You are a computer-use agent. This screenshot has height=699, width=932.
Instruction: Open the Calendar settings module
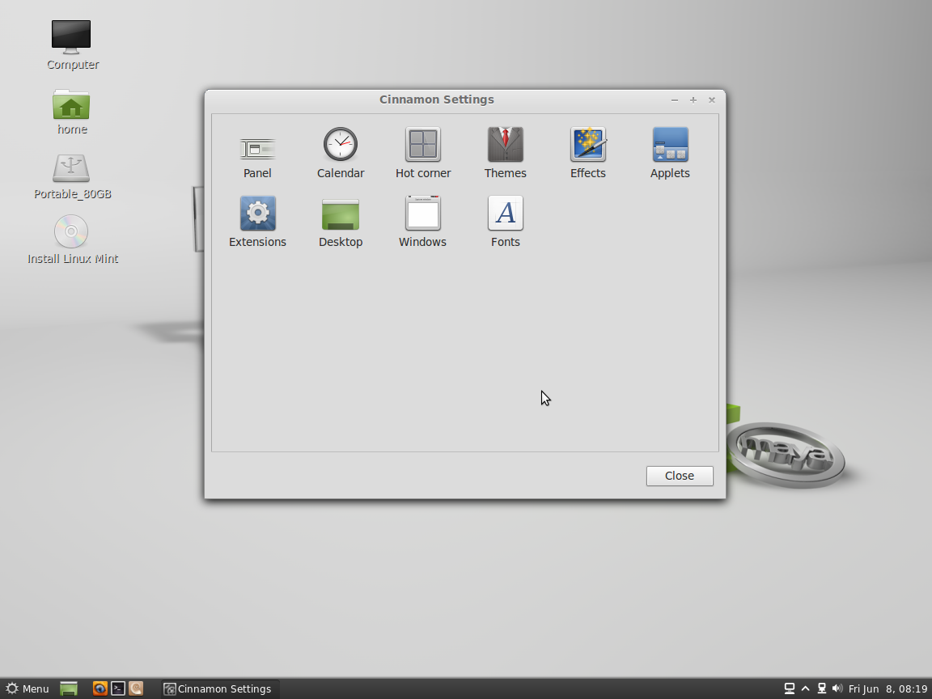tap(341, 154)
